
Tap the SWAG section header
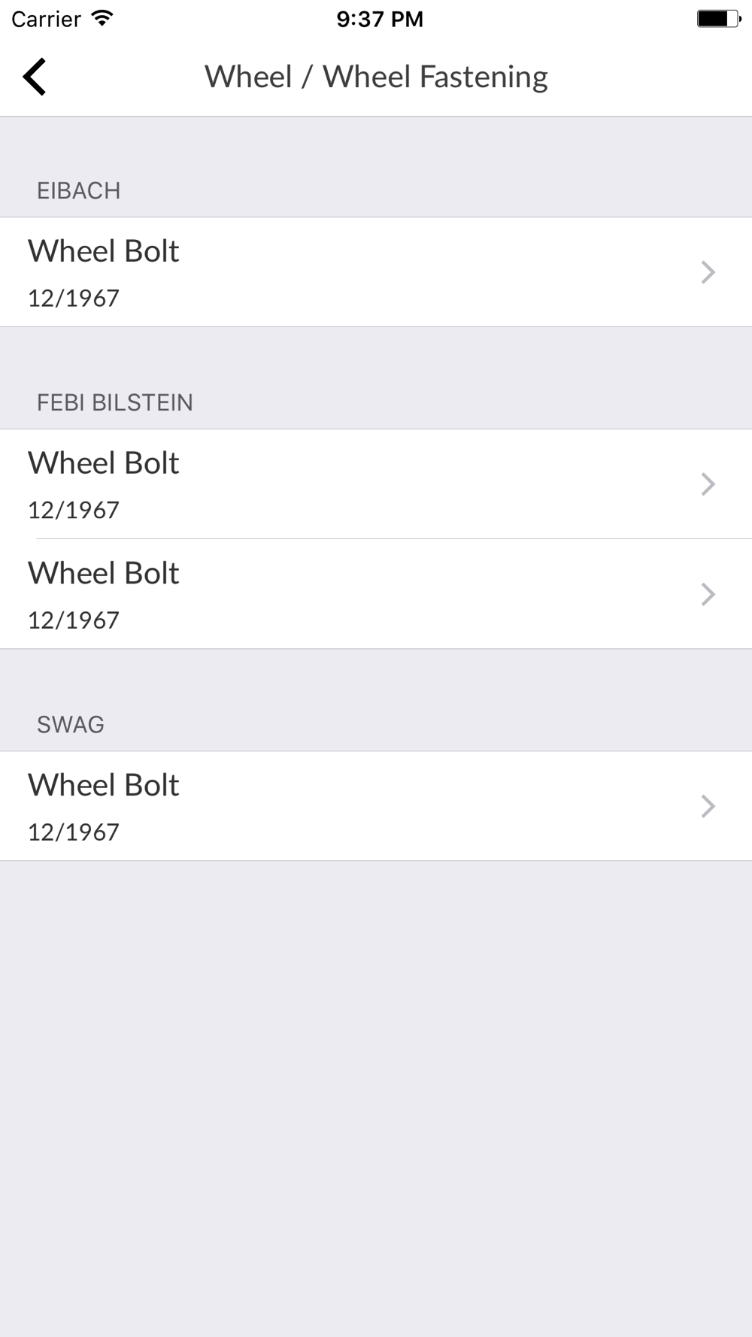[71, 725]
